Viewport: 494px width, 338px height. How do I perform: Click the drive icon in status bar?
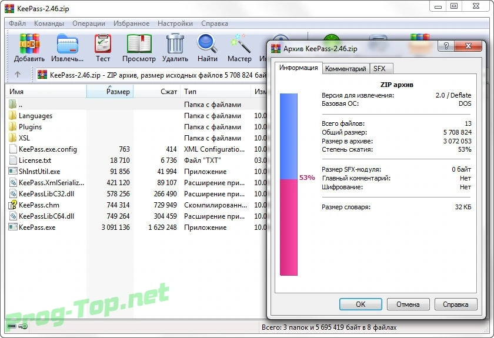pyautogui.click(x=12, y=326)
